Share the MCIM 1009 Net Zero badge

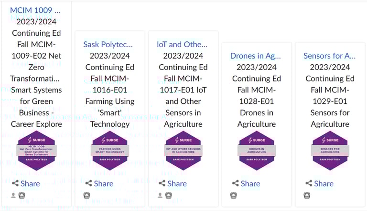(26, 183)
